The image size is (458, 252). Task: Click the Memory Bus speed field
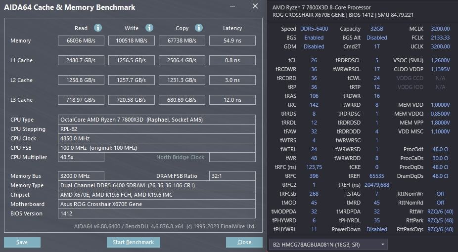(x=81, y=176)
